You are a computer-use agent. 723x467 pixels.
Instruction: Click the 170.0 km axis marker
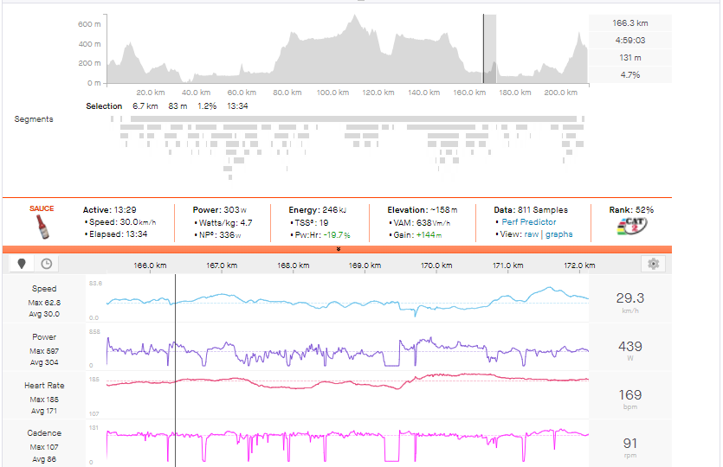[x=435, y=265]
